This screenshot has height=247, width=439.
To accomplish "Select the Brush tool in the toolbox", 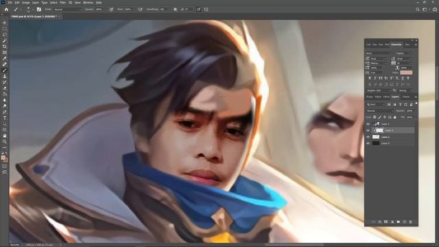I will (5, 70).
